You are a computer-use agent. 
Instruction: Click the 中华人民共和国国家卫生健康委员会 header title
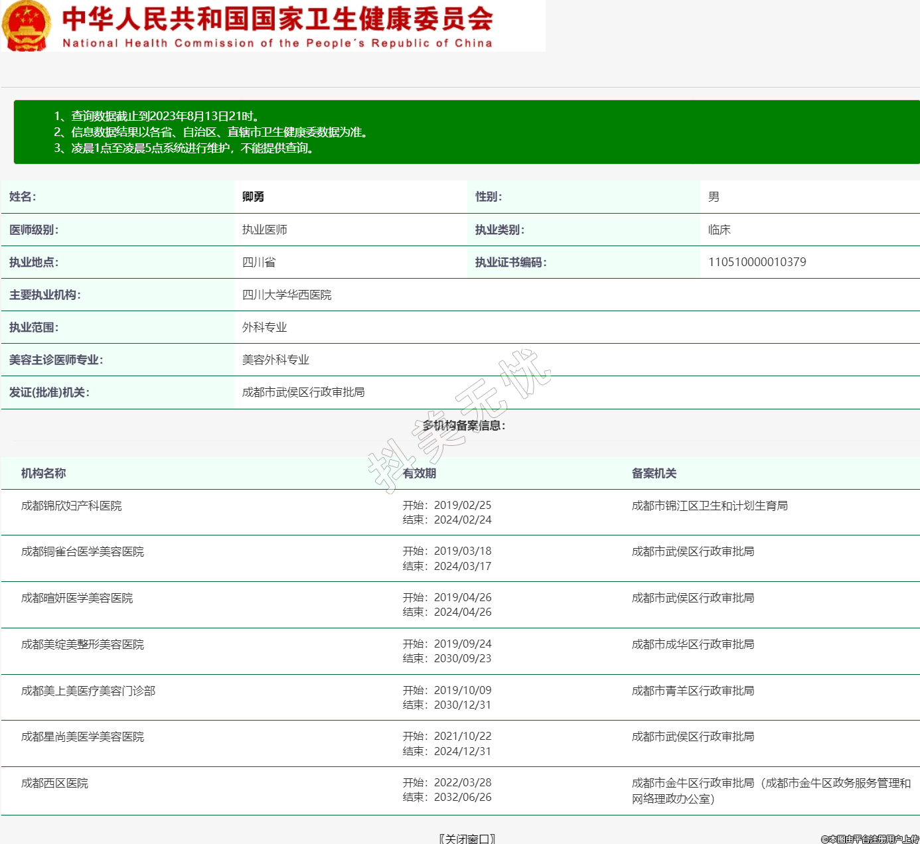click(277, 20)
